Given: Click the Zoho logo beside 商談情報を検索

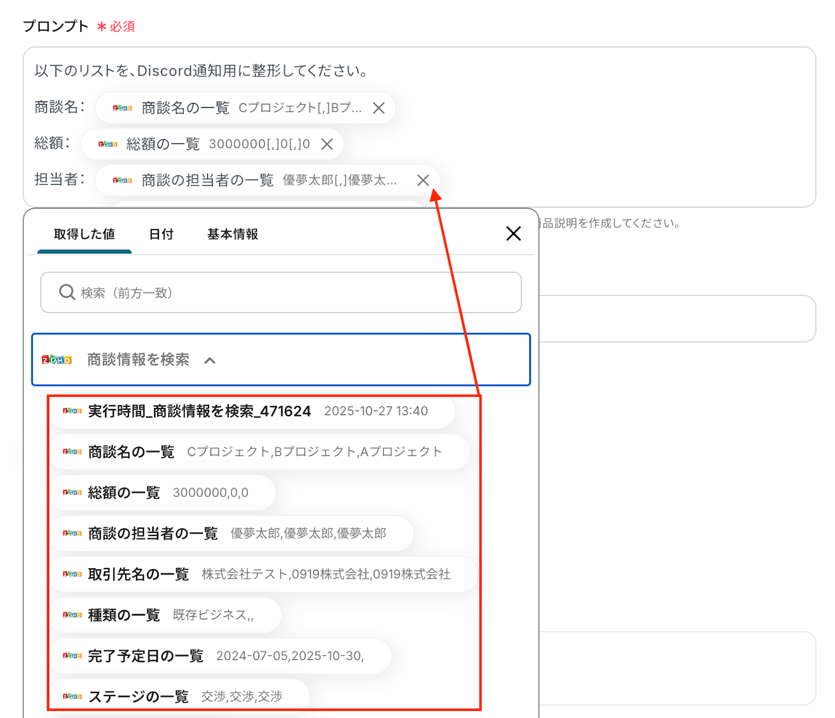Looking at the screenshot, I should (57, 360).
